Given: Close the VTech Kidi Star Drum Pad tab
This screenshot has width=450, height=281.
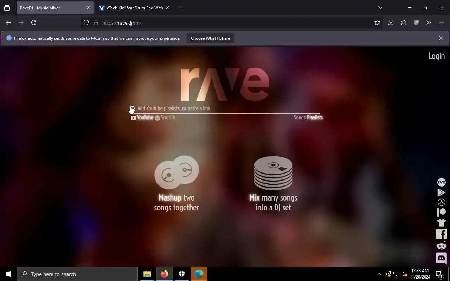Looking at the screenshot, I should click(167, 8).
